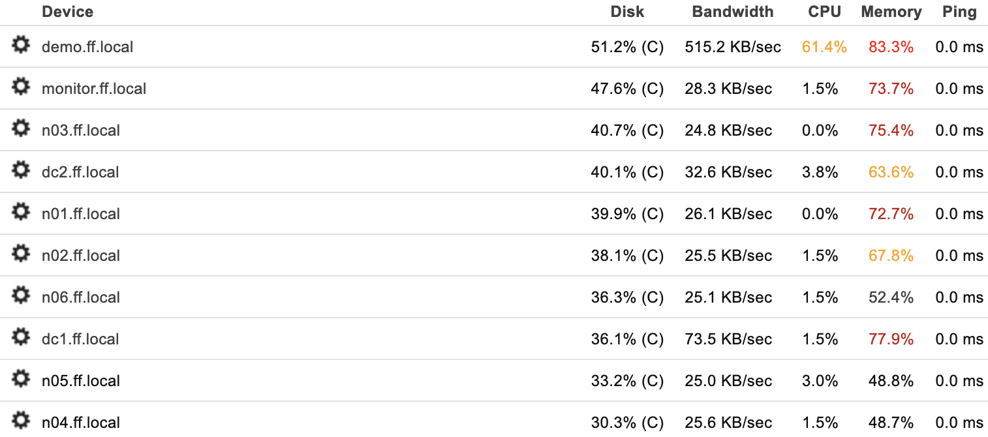Sort by the Disk column header

click(627, 12)
